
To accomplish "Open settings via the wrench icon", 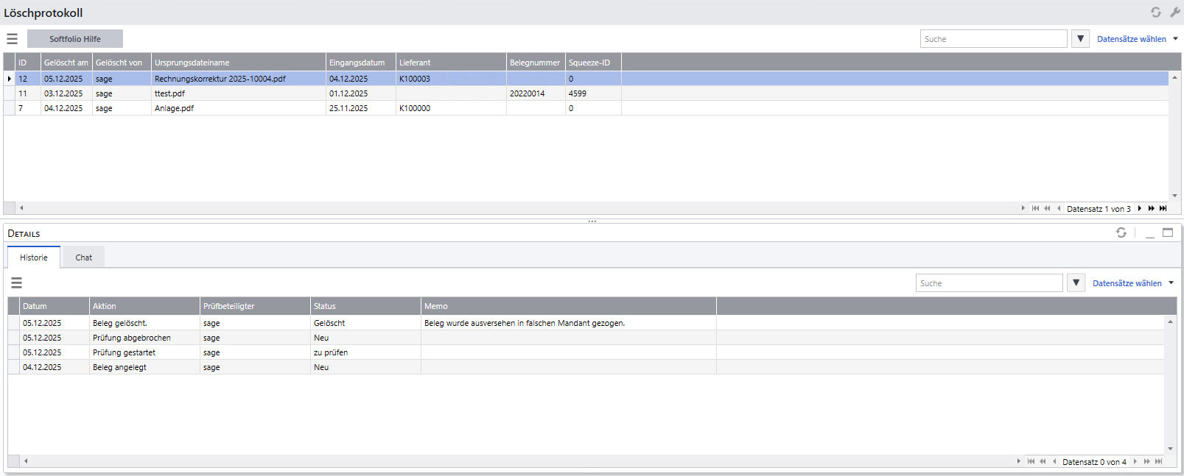I will 1174,13.
